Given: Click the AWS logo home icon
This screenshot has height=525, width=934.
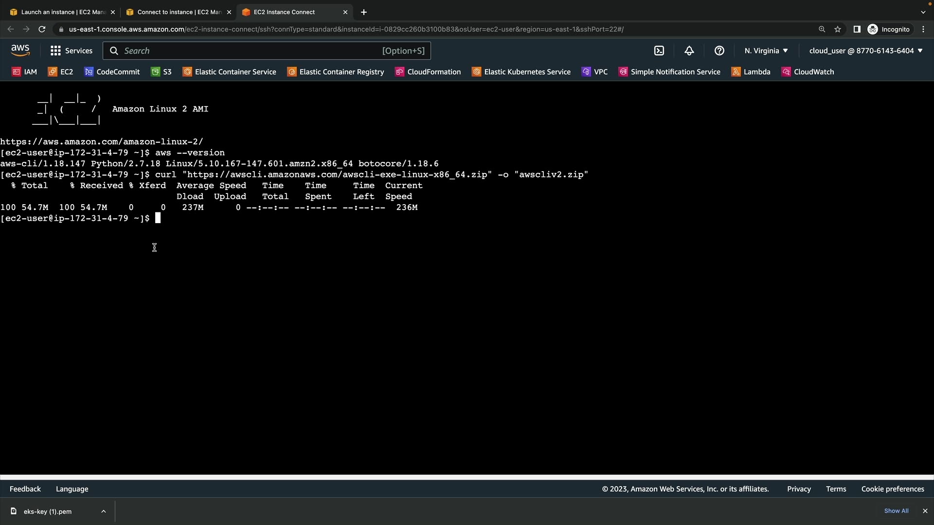Looking at the screenshot, I should [x=20, y=51].
